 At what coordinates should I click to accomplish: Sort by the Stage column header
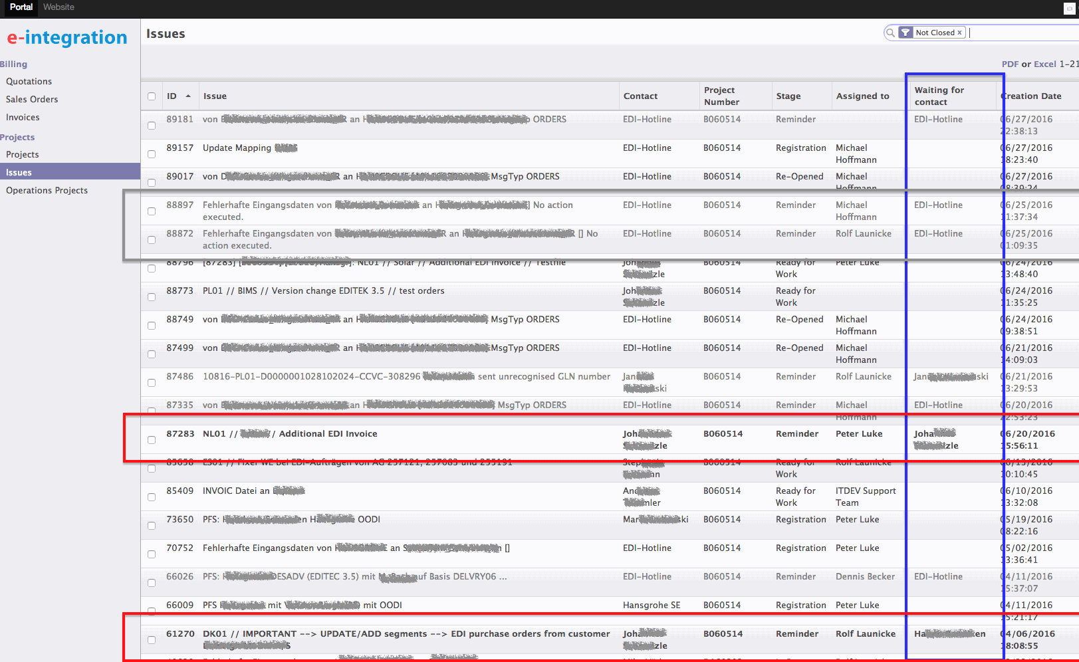788,96
